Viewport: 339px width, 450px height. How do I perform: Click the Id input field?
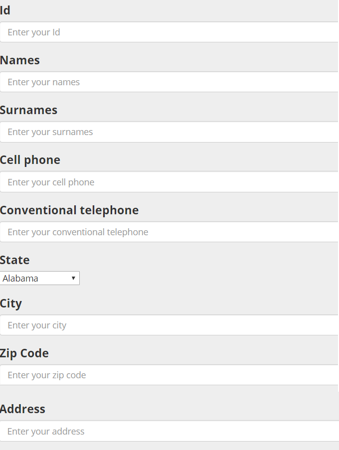169,32
